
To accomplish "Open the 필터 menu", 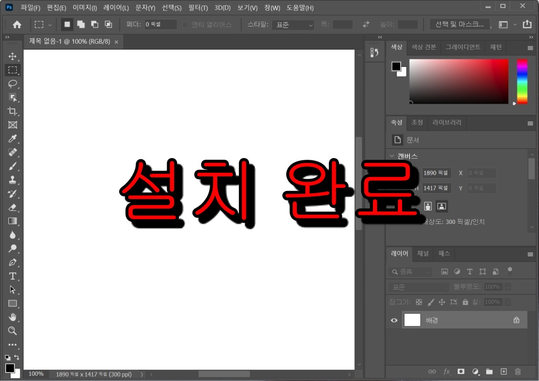I will click(x=197, y=8).
